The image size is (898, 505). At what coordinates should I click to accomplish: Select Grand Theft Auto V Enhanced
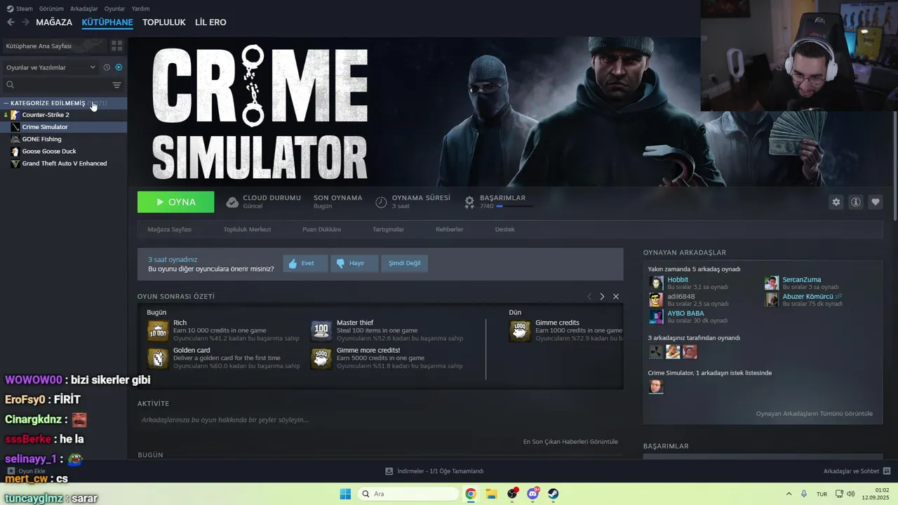pos(64,163)
